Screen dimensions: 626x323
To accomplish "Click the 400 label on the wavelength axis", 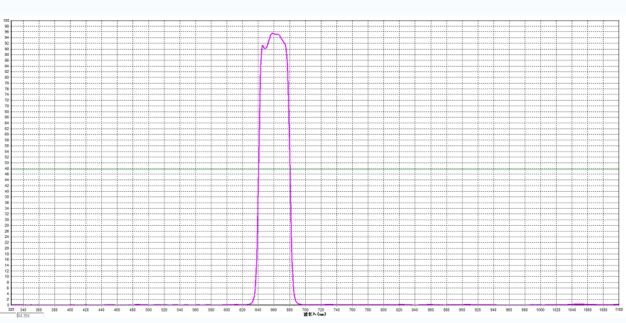I will [70, 310].
